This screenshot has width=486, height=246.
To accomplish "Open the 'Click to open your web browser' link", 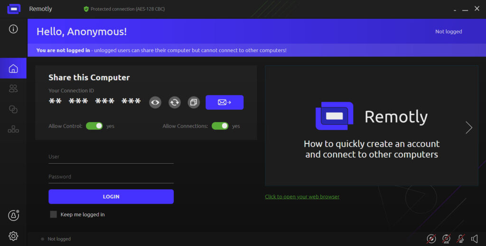I will (302, 196).
